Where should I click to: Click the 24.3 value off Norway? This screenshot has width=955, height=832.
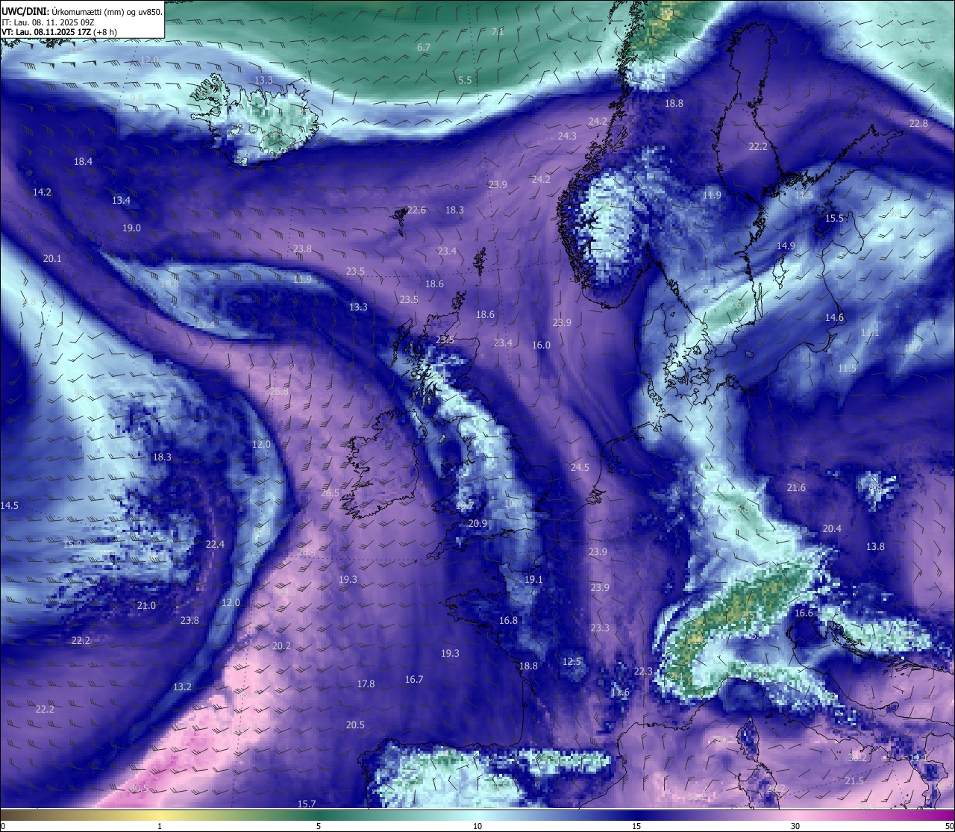(x=567, y=136)
